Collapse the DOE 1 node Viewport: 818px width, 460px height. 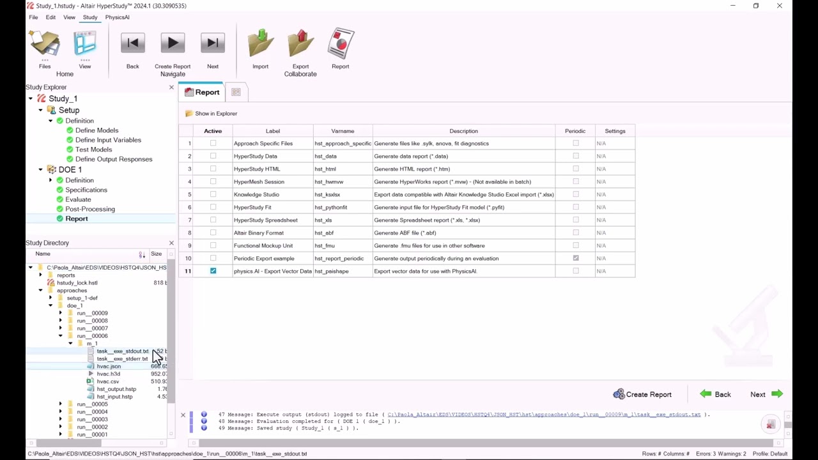(40, 170)
